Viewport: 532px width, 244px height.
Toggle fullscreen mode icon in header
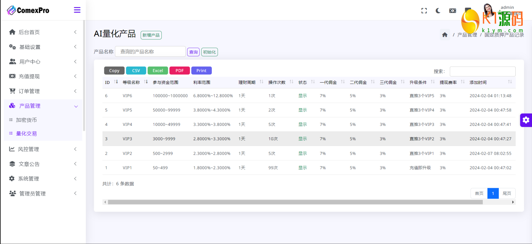[424, 11]
